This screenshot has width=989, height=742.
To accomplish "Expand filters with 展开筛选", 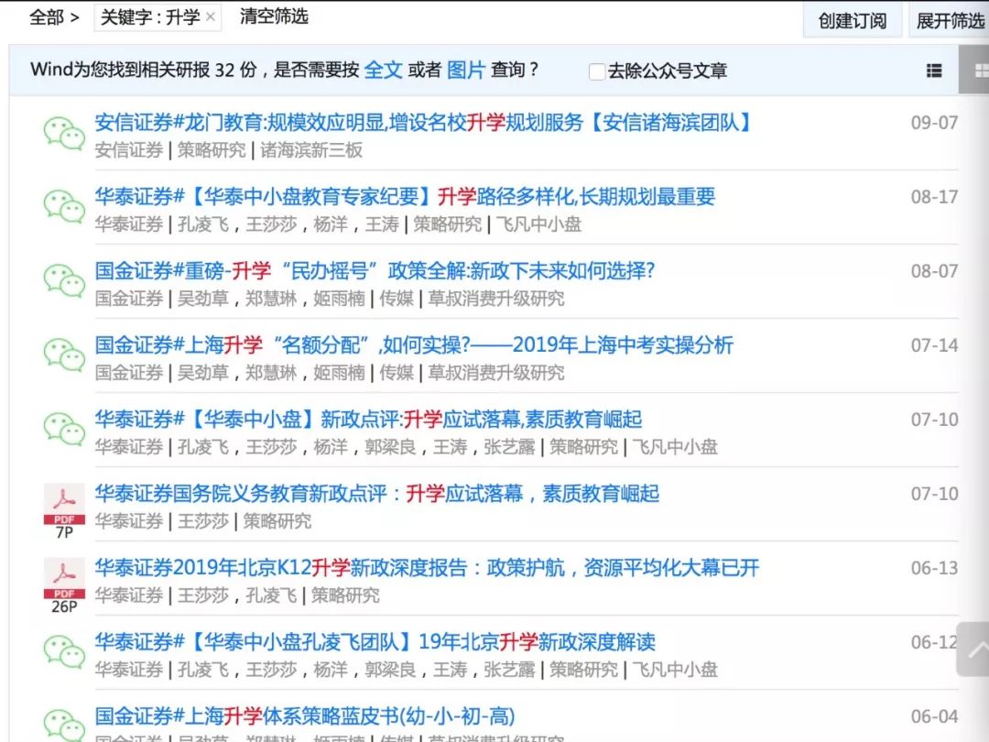I will pos(950,21).
